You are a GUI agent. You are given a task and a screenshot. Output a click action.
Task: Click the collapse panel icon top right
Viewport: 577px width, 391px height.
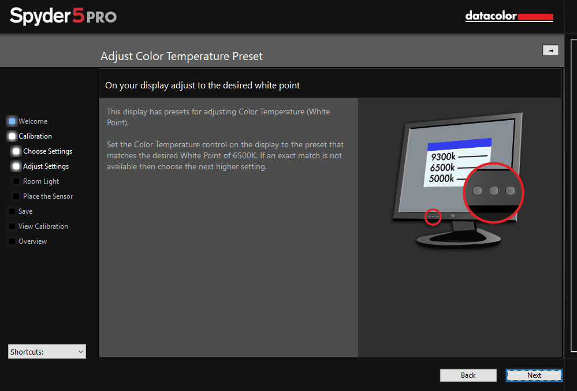point(550,50)
